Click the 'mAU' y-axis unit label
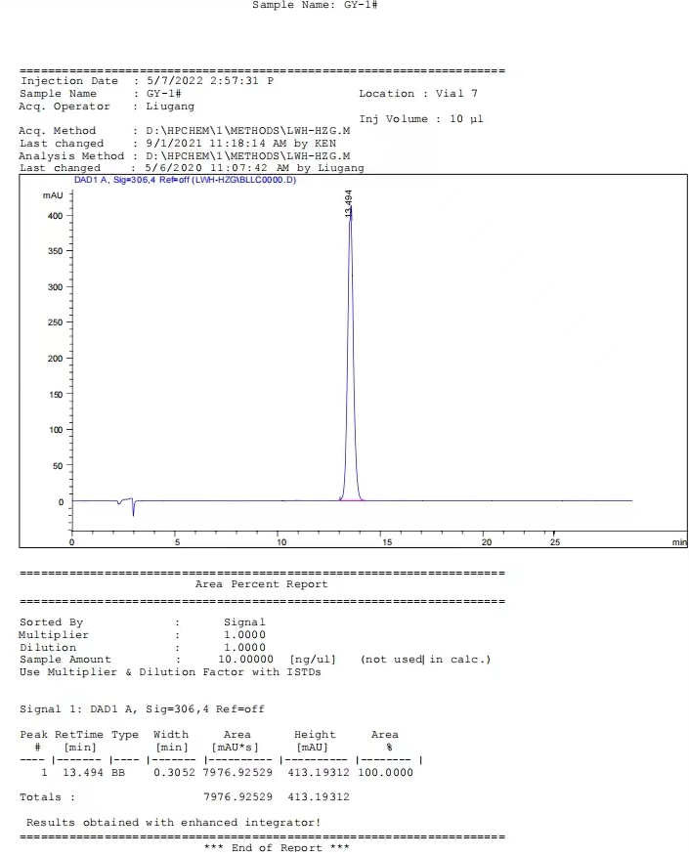This screenshot has height=856, width=689. pos(53,195)
